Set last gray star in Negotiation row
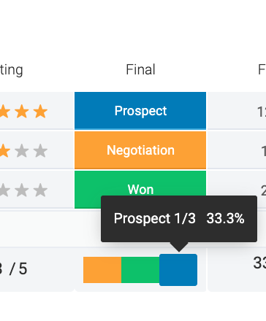 tap(40, 150)
